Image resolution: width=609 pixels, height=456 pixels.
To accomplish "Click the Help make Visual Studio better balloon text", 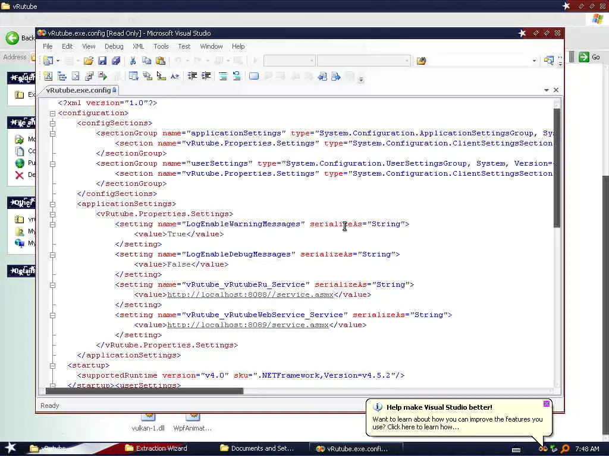I will coord(440,407).
